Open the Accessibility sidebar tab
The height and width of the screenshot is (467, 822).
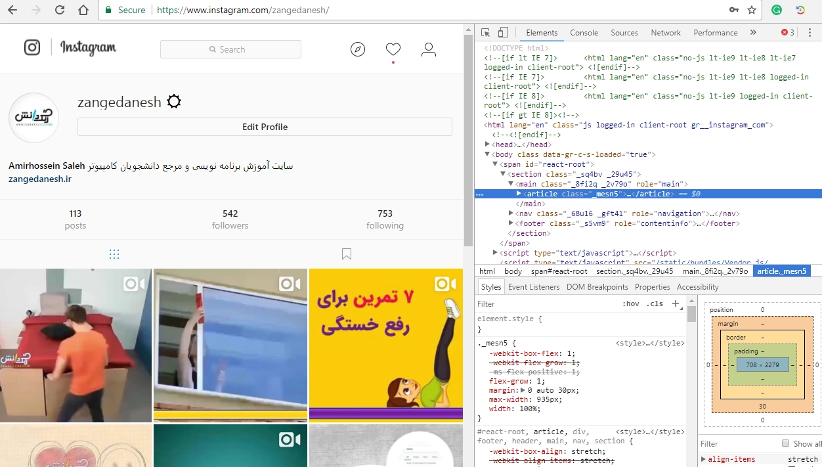698,287
